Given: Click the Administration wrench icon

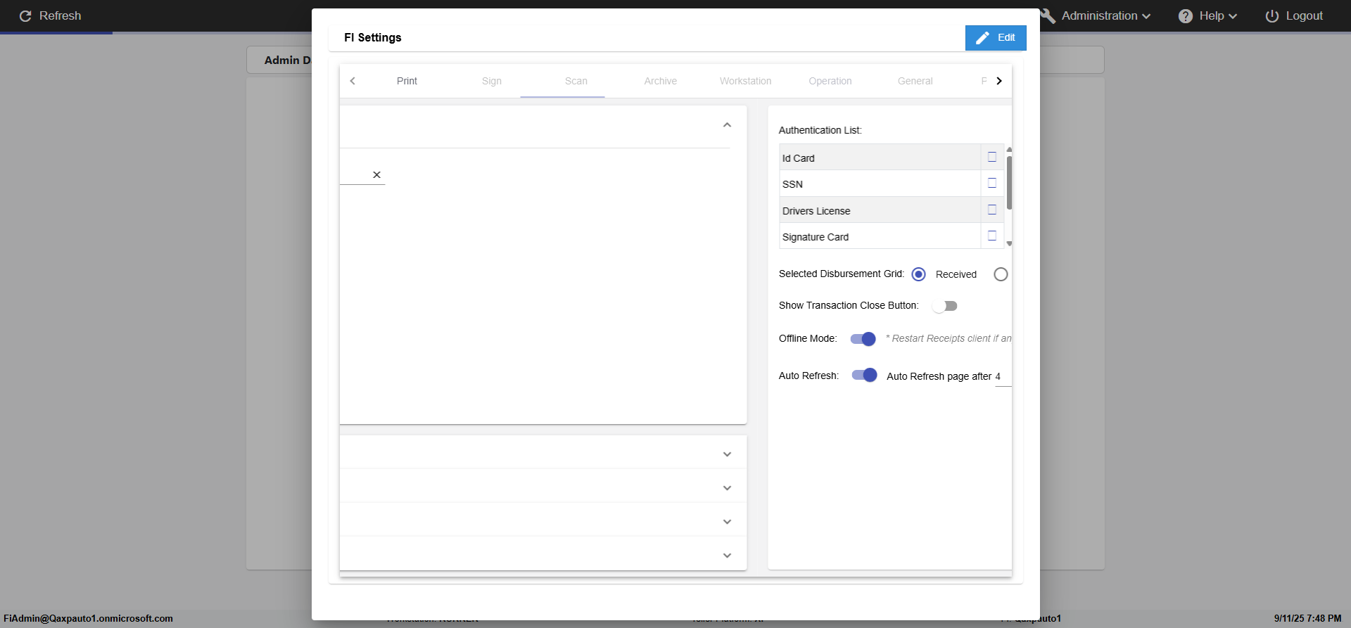Looking at the screenshot, I should [x=1048, y=15].
